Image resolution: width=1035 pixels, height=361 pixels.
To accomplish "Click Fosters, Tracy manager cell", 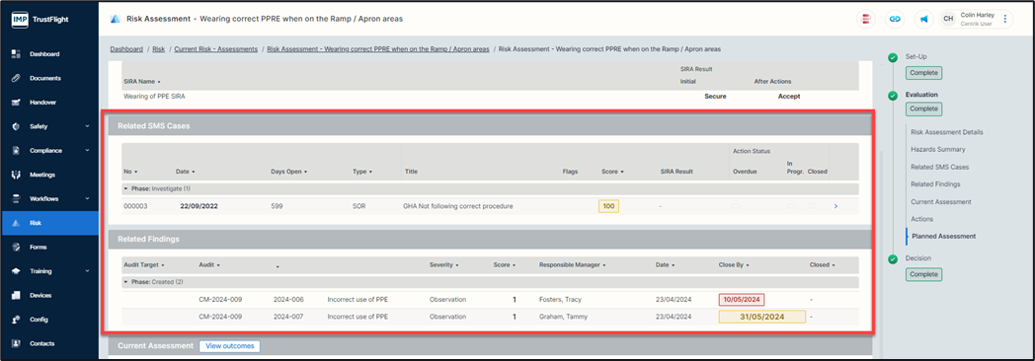I will [x=560, y=300].
